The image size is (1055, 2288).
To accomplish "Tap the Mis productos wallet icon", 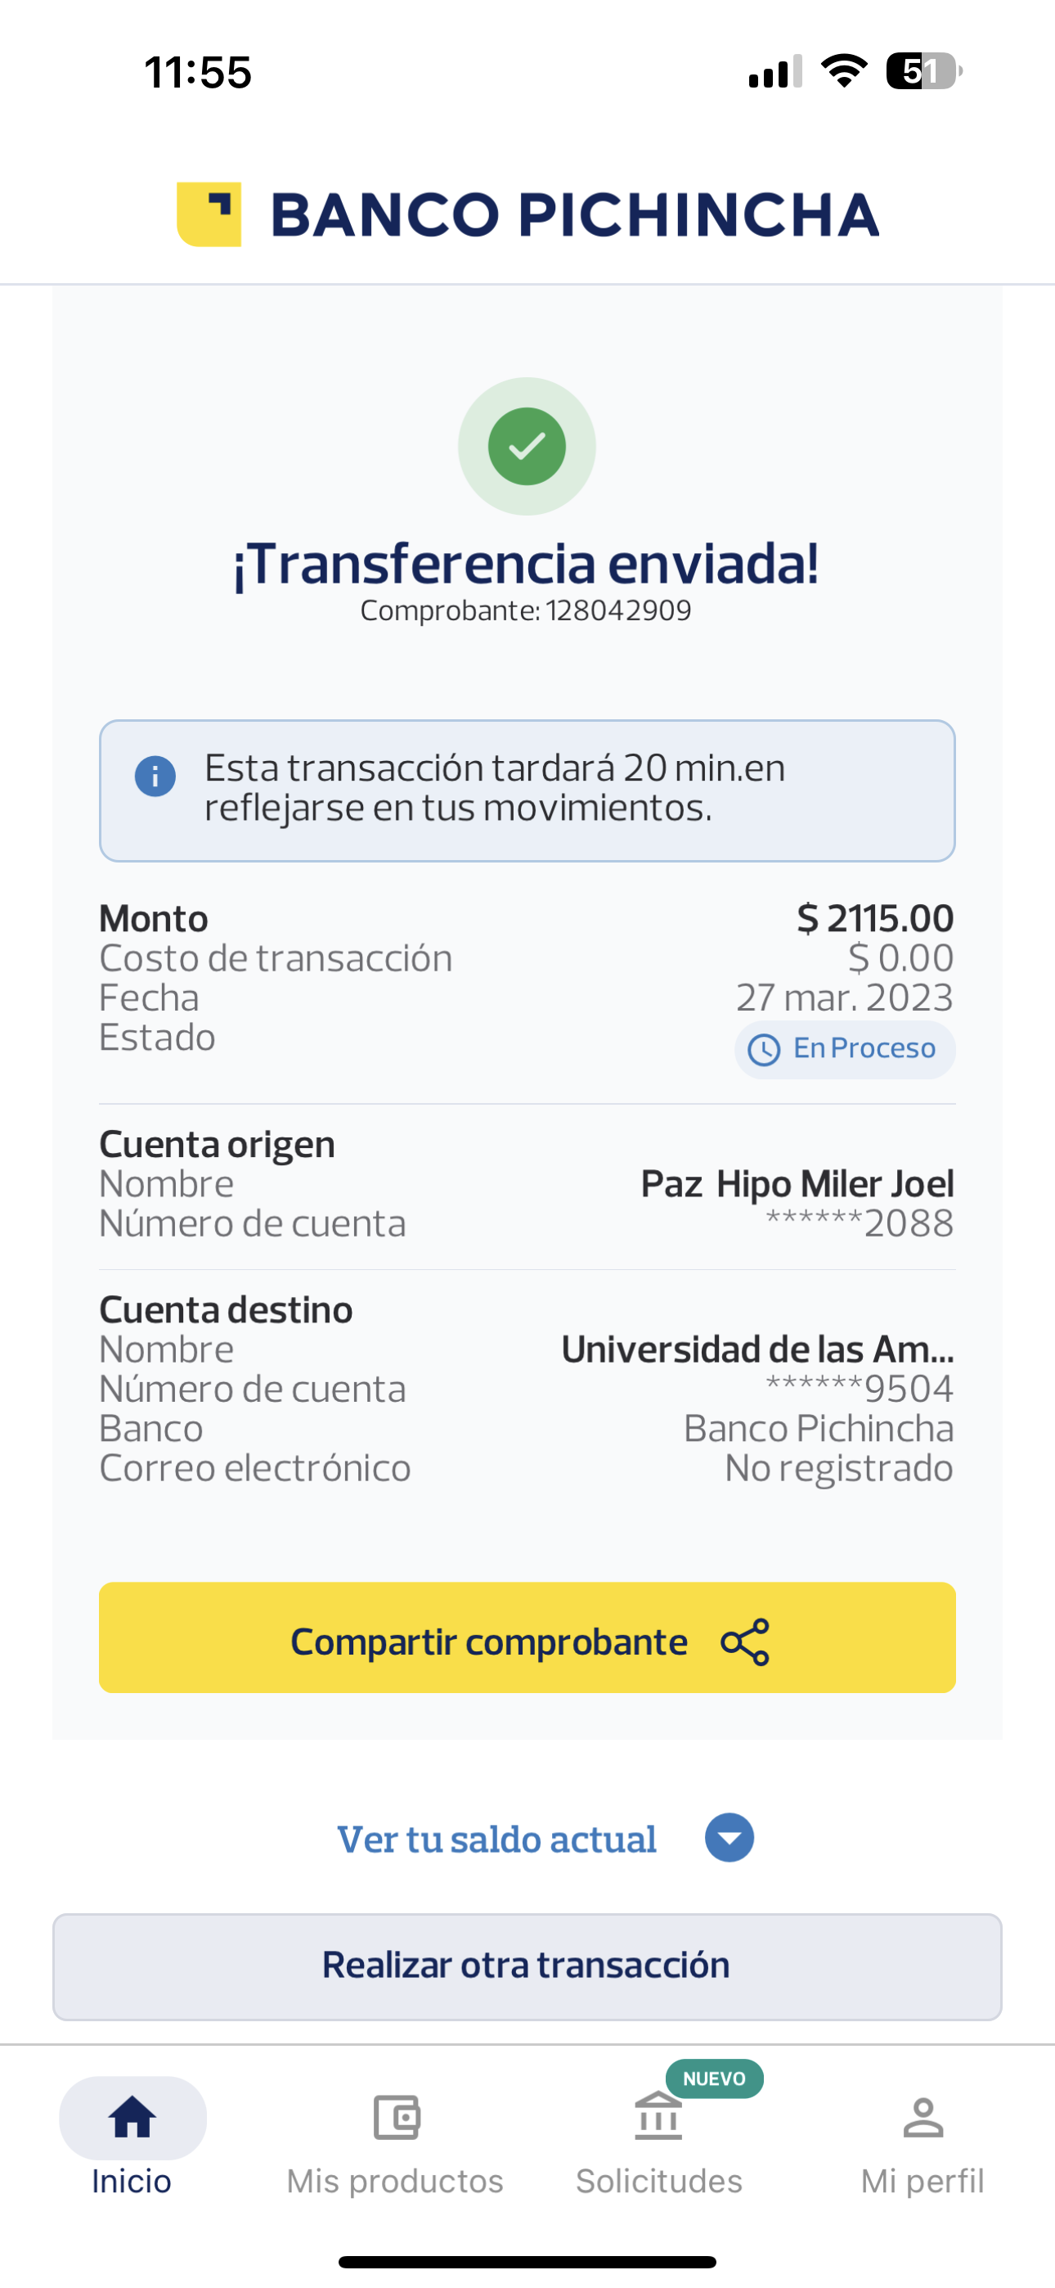I will pyautogui.click(x=396, y=2118).
